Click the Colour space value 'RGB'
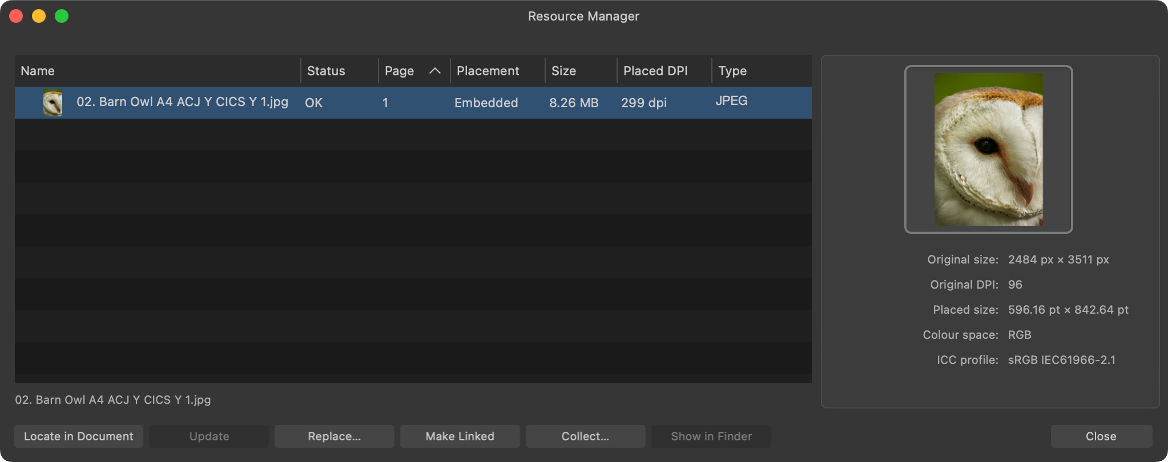This screenshot has width=1168, height=462. click(1020, 335)
